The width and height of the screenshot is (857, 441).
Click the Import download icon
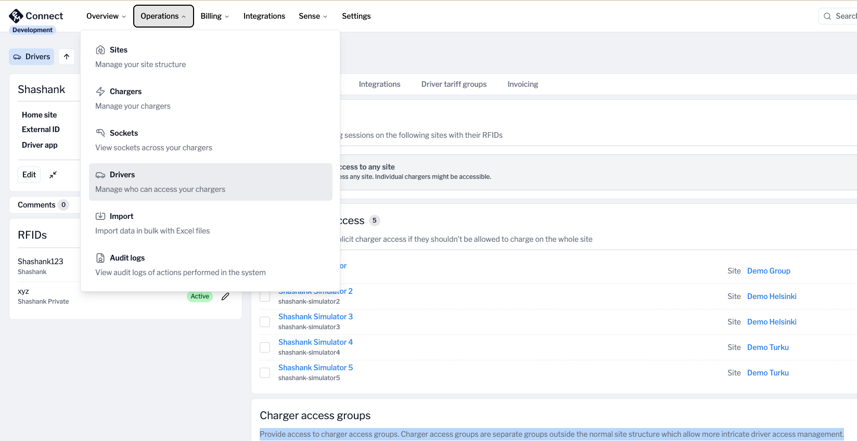pos(100,216)
